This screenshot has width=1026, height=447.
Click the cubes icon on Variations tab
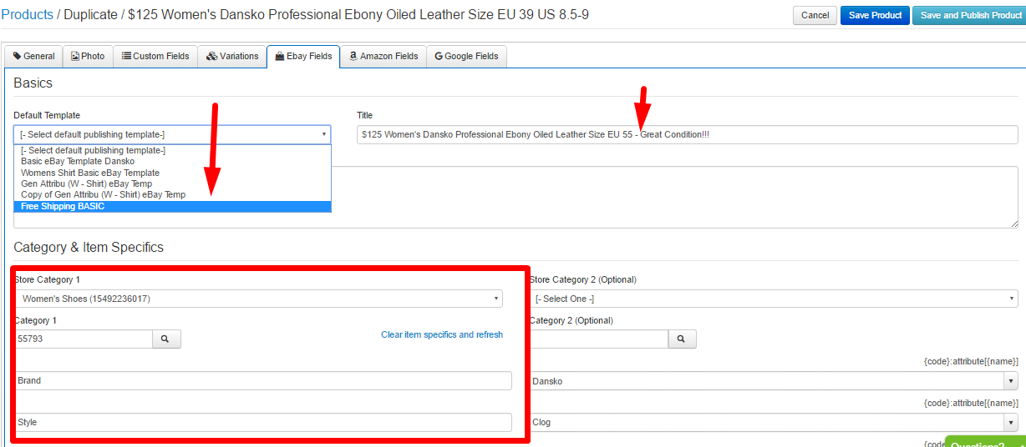[212, 56]
